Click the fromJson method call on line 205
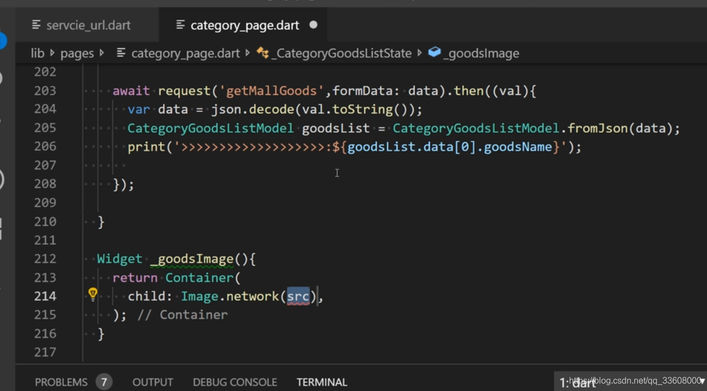 [x=598, y=129]
